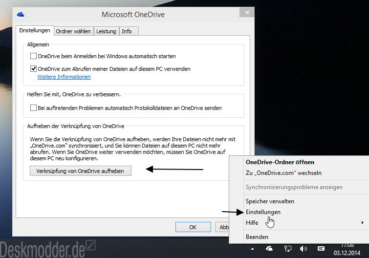Open the Action Center notification icon
Viewport: 369px width, 258px height.
pyautogui.click(x=321, y=249)
